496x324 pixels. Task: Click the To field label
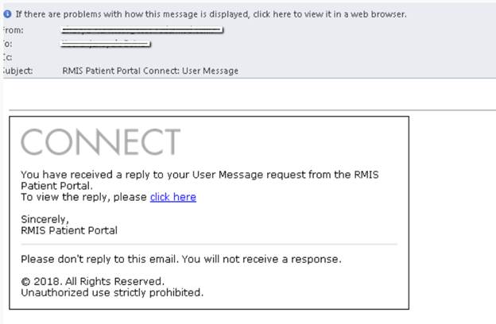coord(8,44)
